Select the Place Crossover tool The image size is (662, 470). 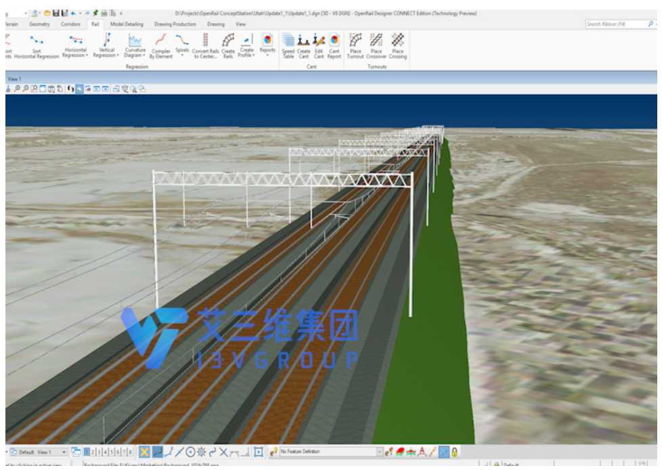376,47
